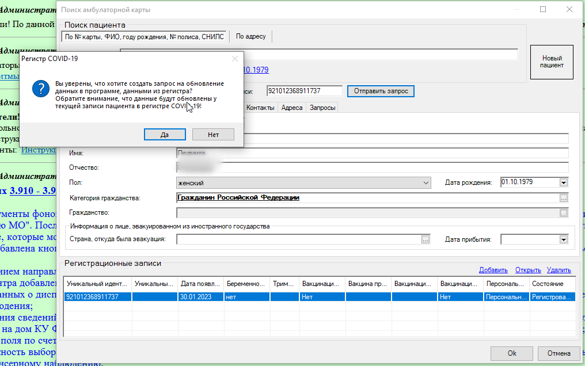
Task: Expand the Дата прибытия date dropdown
Action: tap(563, 239)
